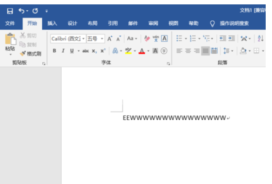
Task: Open the undo history dropdown arrow
Action: pos(27,11)
